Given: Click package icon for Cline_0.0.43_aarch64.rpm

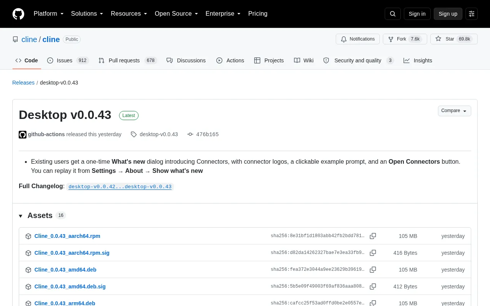Looking at the screenshot, I should (28, 236).
